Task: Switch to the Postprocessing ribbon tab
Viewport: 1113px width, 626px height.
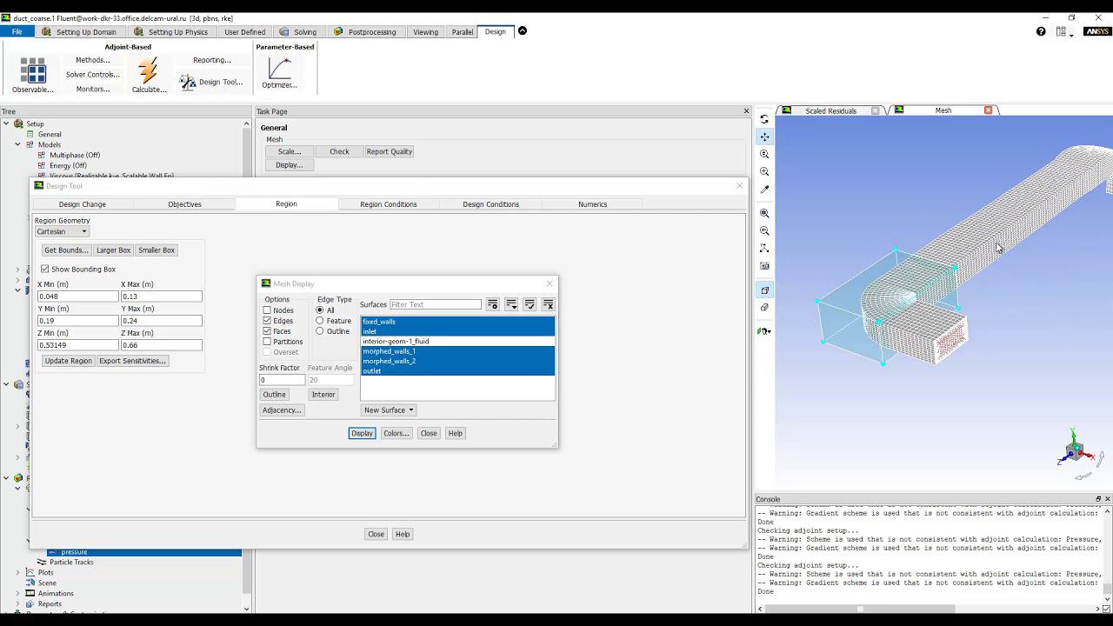Action: point(364,31)
